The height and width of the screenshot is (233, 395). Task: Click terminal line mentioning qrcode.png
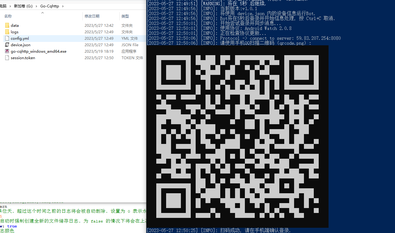229,43
